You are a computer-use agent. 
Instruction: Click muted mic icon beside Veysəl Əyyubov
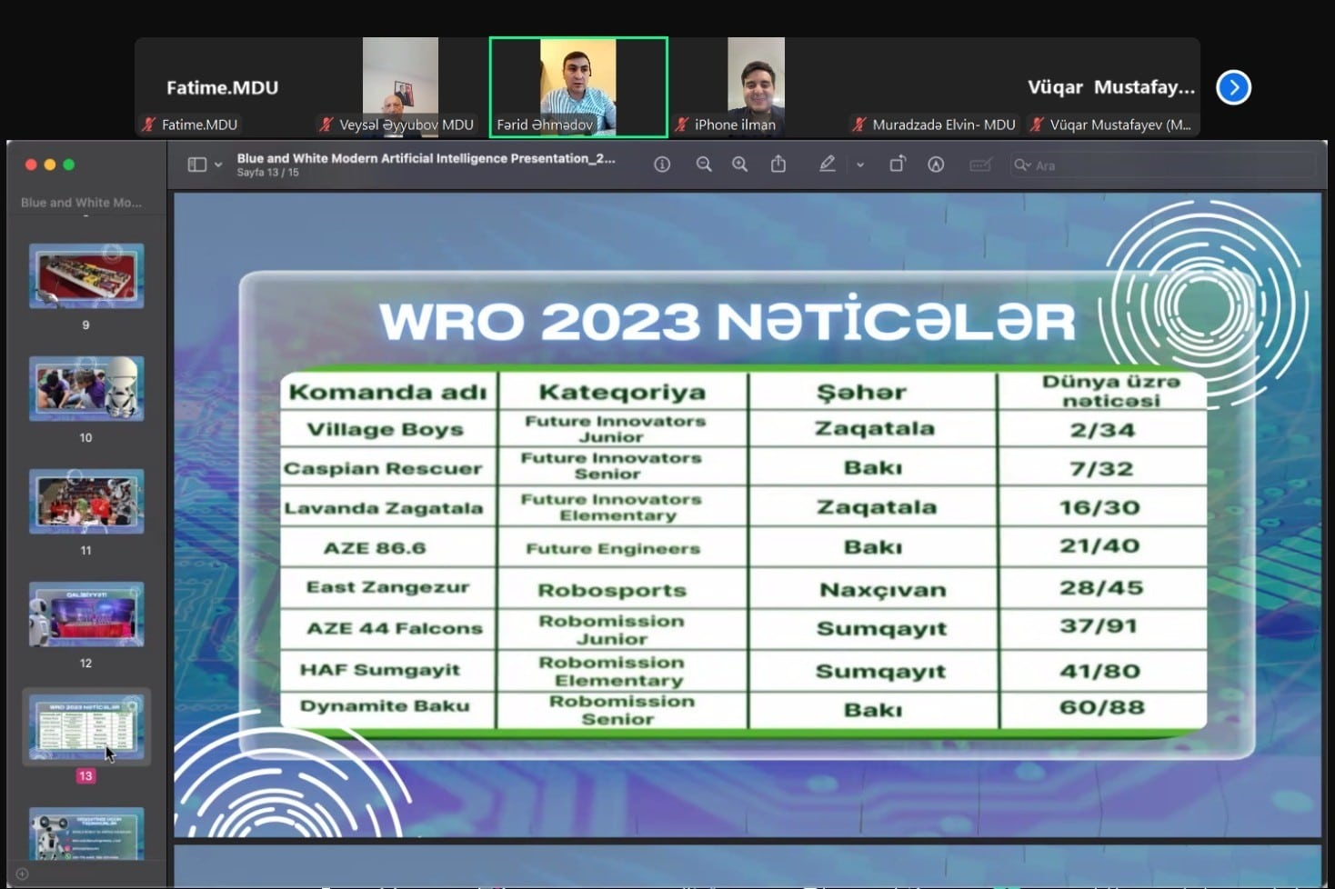(x=326, y=125)
